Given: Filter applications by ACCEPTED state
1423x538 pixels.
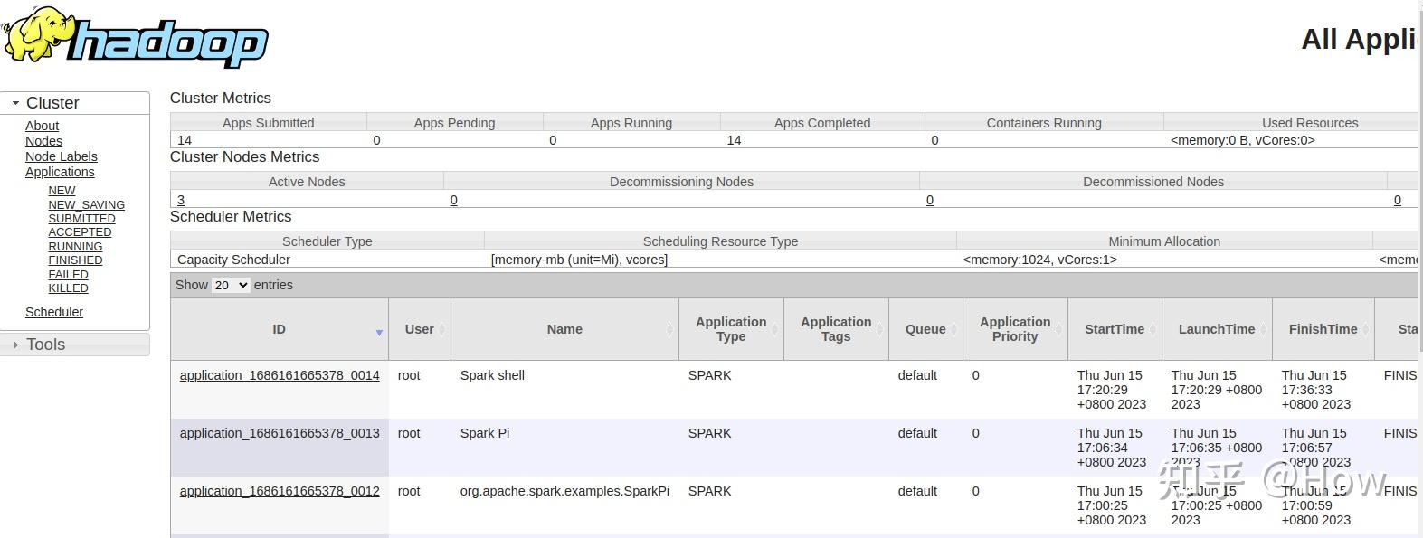Looking at the screenshot, I should point(80,232).
